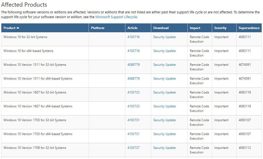Select product name 'Windows 10 for 32-bit Systems'
This screenshot has width=263, height=159.
pyautogui.click(x=25, y=37)
